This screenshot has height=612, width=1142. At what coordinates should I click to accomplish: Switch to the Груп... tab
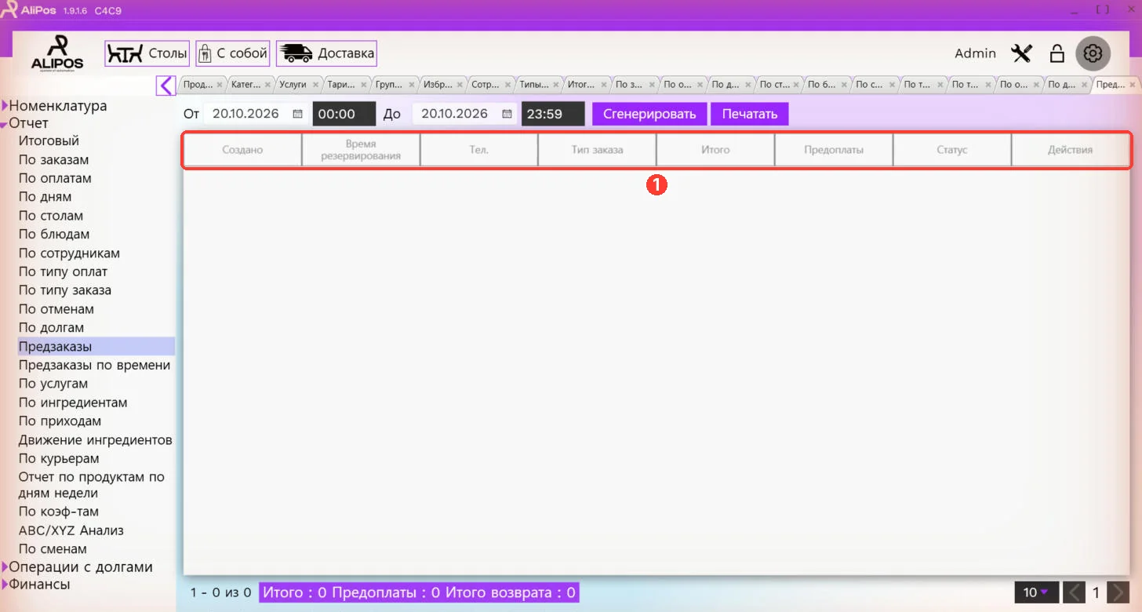388,85
